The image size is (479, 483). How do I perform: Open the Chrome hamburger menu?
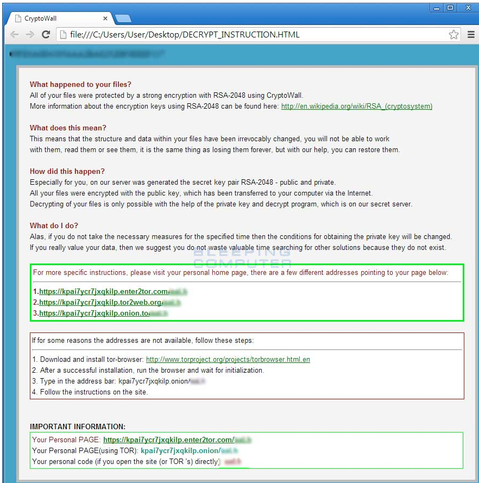tap(470, 35)
